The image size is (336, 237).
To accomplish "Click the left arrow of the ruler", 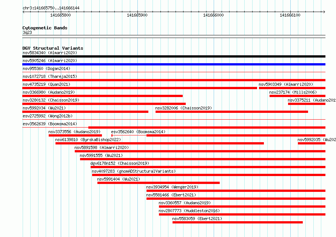I will point(23,12).
